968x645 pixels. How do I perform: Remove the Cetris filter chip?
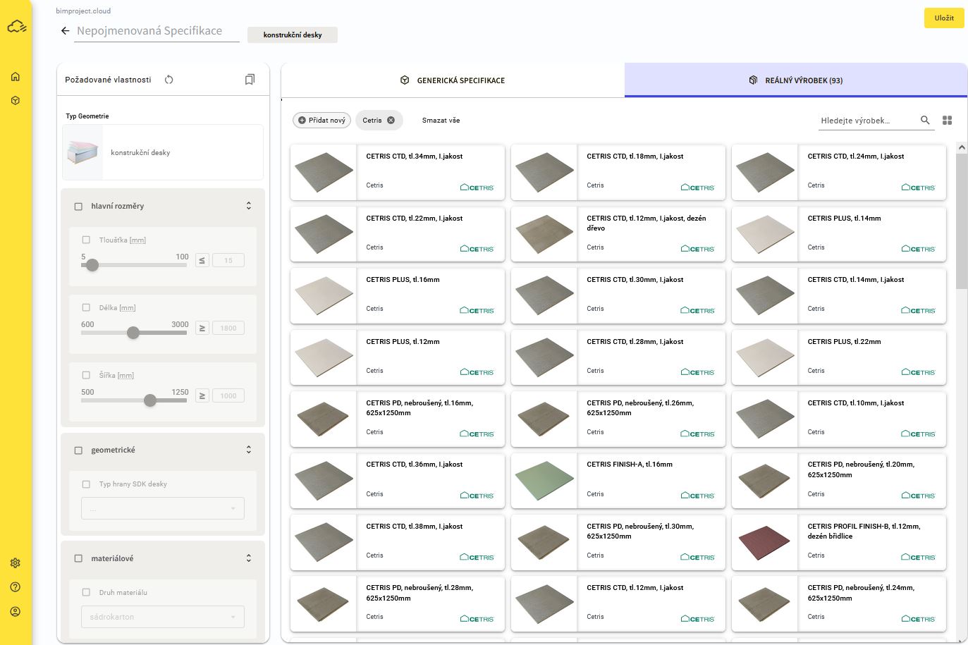[x=391, y=121]
